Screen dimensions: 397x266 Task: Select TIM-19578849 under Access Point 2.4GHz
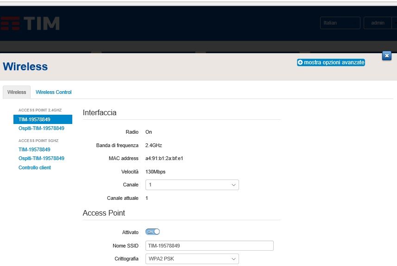pyautogui.click(x=34, y=119)
